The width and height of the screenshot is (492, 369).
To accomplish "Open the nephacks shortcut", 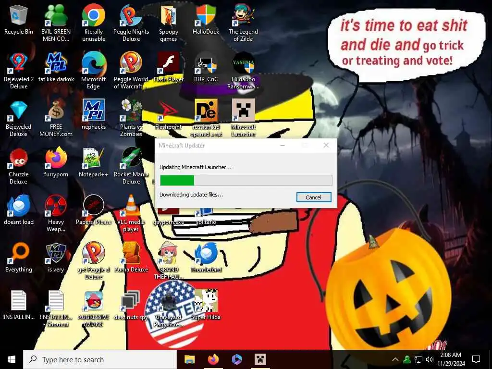I will pos(94,115).
